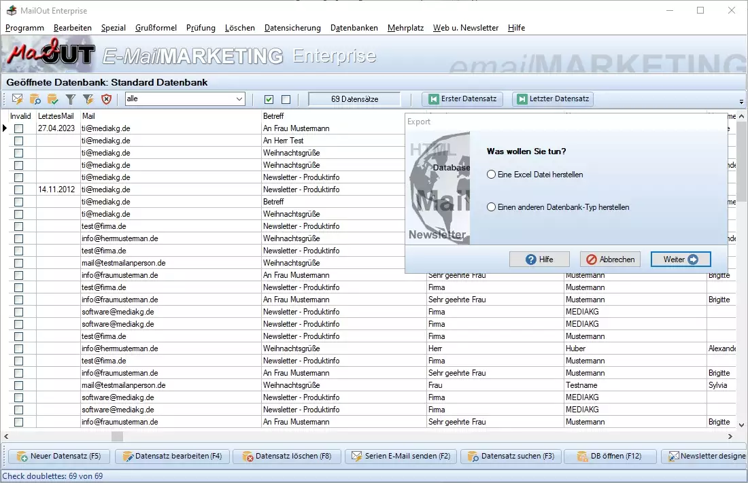Click Neuer Datensatz (F5) button
748x483 pixels.
point(59,456)
